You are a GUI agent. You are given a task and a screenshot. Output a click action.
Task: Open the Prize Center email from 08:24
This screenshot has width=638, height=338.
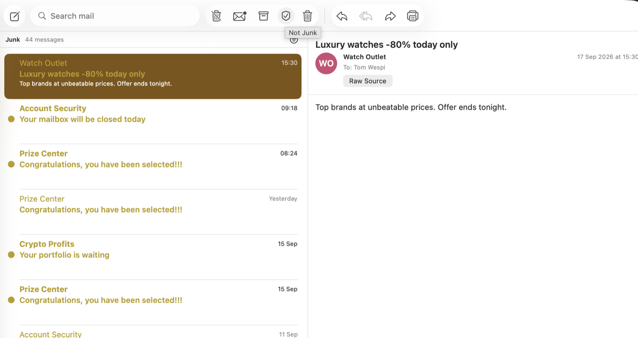[x=153, y=167]
